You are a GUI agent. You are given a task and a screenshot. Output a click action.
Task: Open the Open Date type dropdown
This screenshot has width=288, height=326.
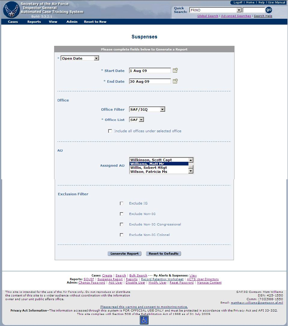[x=80, y=58]
